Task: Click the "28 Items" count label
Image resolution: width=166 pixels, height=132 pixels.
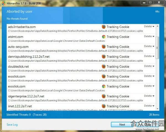Action: (x=154, y=115)
